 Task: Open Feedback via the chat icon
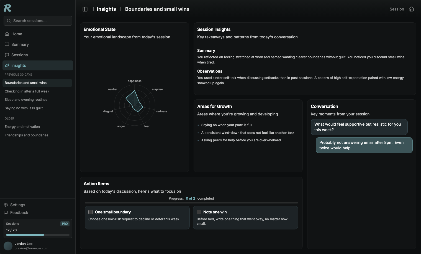6,213
